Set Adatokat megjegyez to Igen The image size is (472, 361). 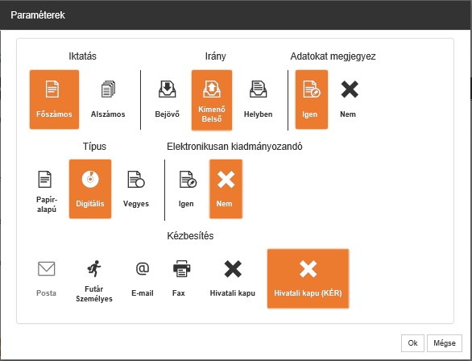pyautogui.click(x=312, y=100)
